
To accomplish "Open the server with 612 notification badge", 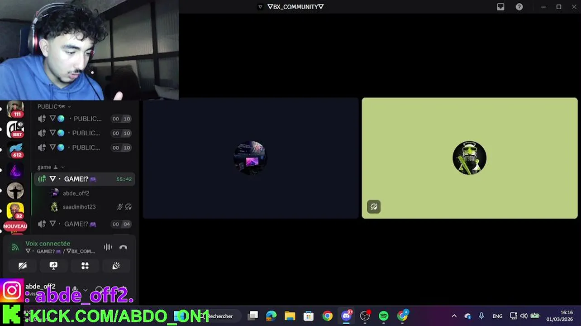I will pos(15,150).
